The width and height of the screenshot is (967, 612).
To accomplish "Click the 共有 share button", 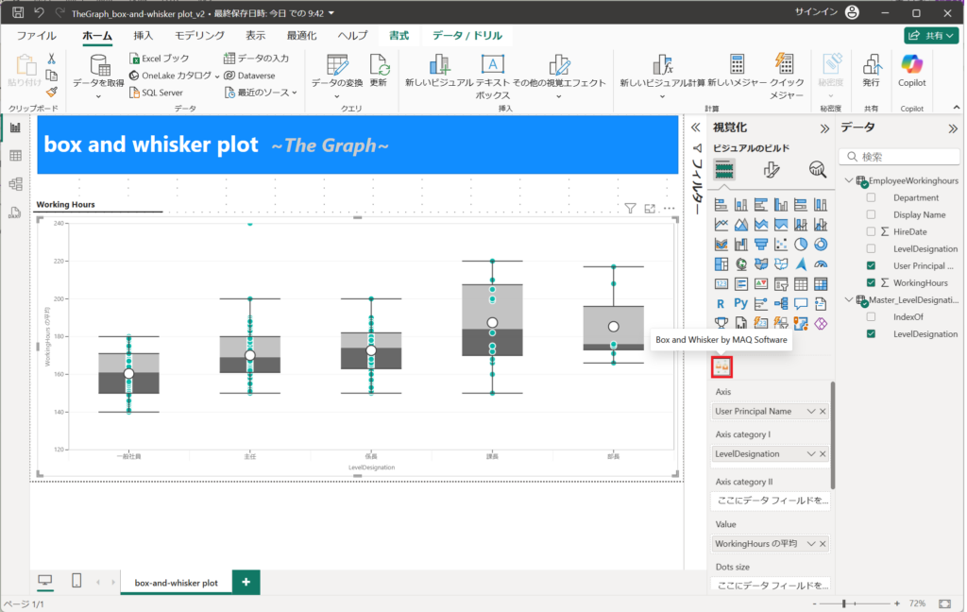I will [931, 36].
